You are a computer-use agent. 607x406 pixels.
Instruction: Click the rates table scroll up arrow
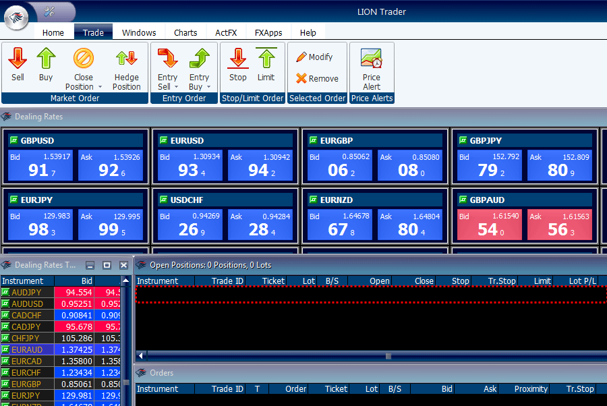pos(126,280)
